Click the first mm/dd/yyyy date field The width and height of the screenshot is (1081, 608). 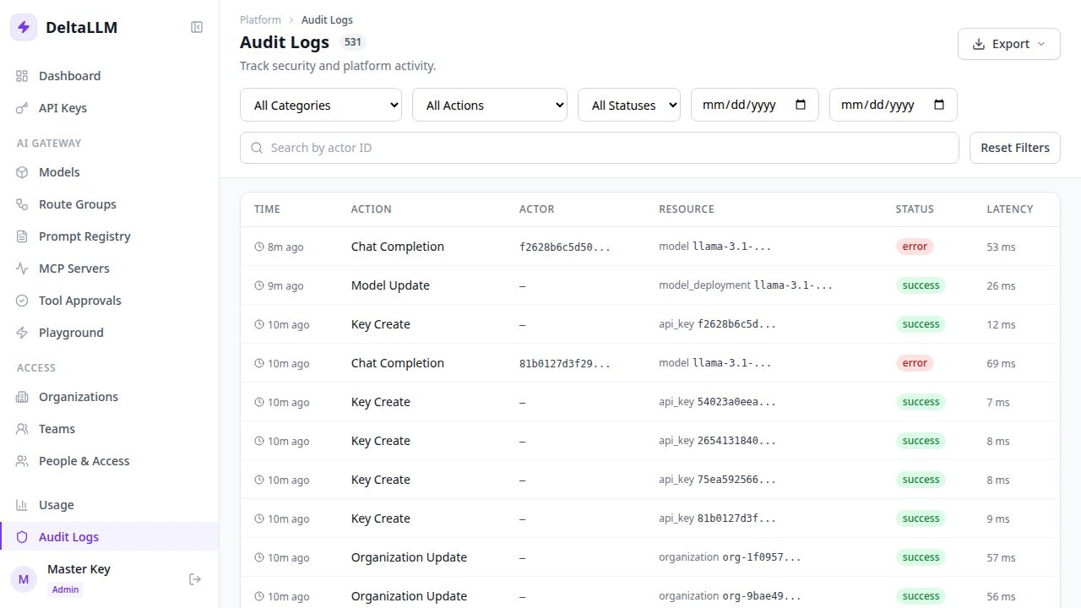[x=755, y=105]
